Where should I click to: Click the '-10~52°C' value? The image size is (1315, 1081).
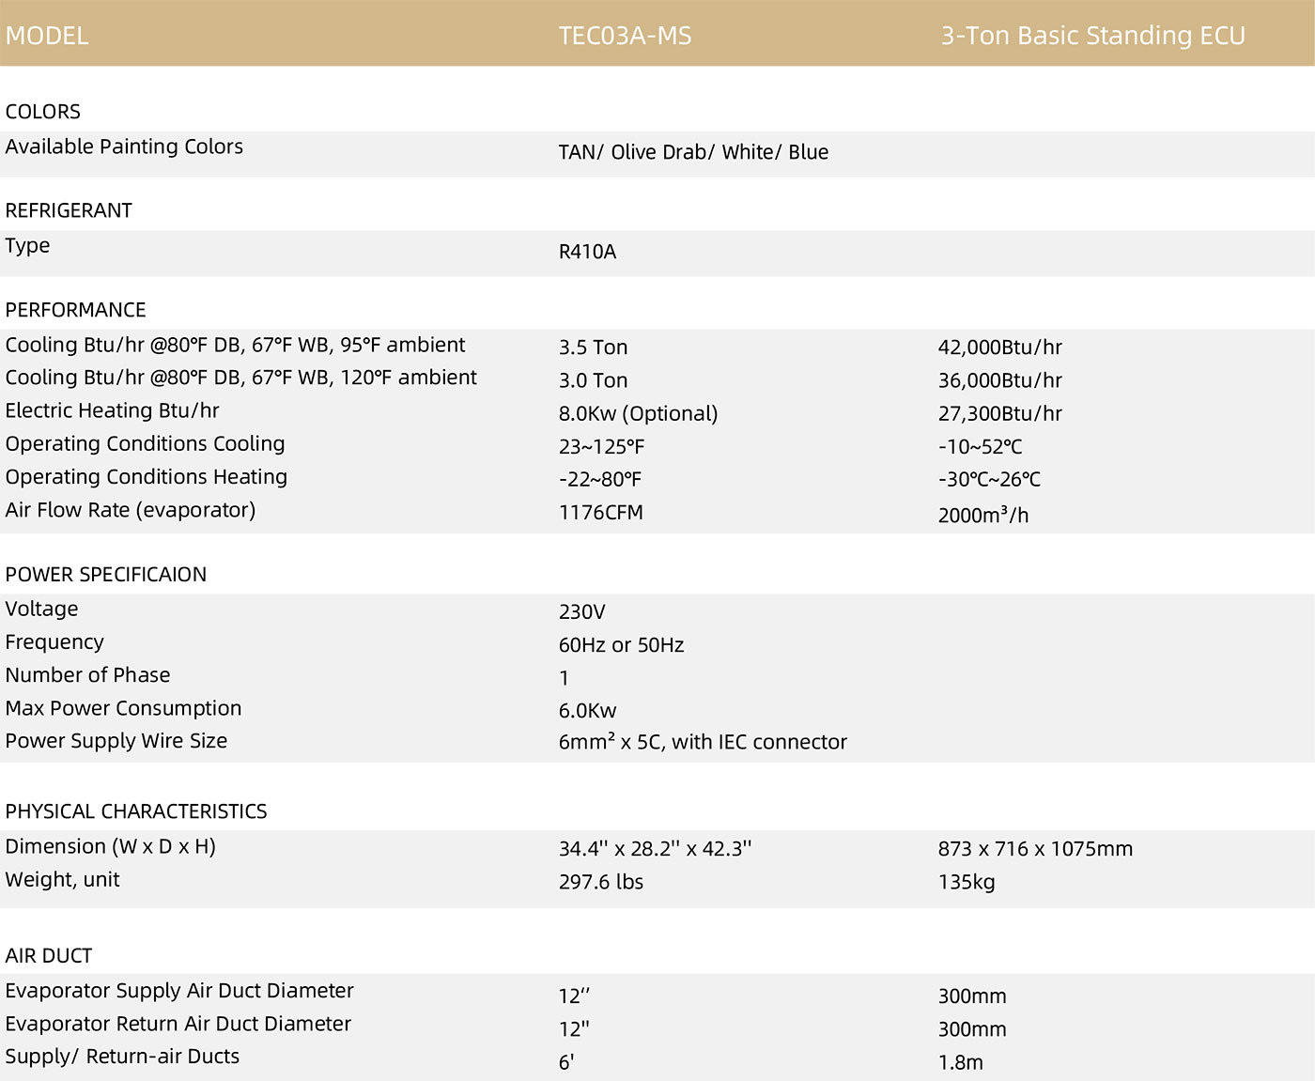pyautogui.click(x=980, y=447)
